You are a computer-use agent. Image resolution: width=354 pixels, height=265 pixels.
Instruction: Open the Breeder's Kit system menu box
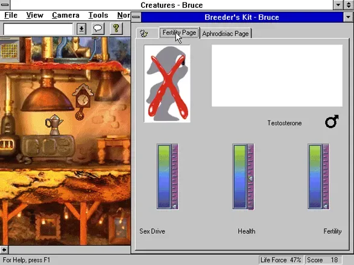click(x=136, y=17)
